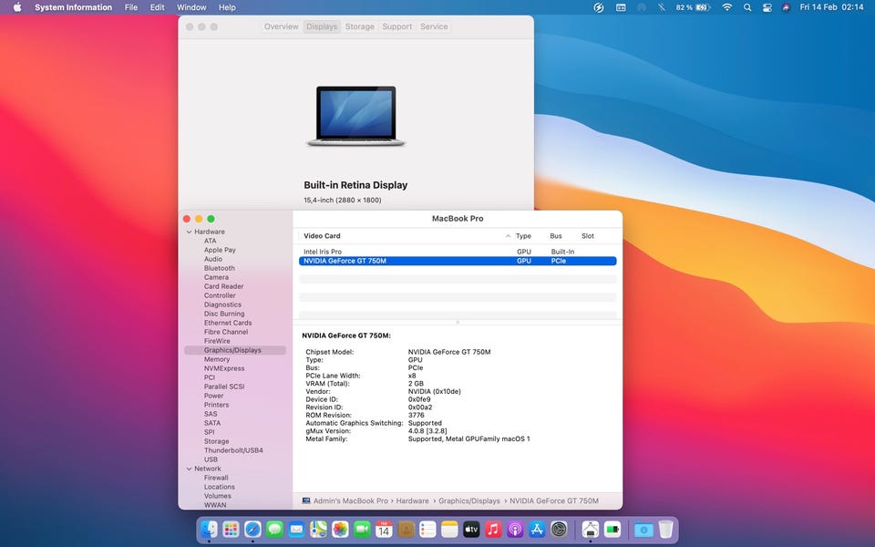Open the Messages app in Dock
Viewport: 875px width, 547px height.
tap(274, 529)
